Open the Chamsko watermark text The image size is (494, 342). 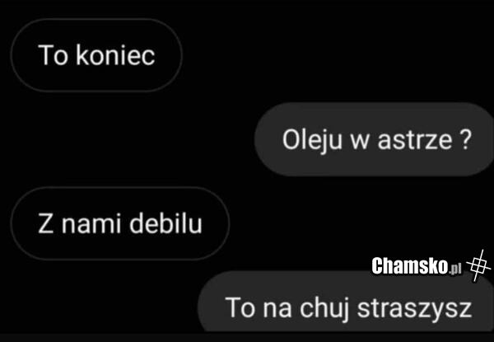coord(409,266)
